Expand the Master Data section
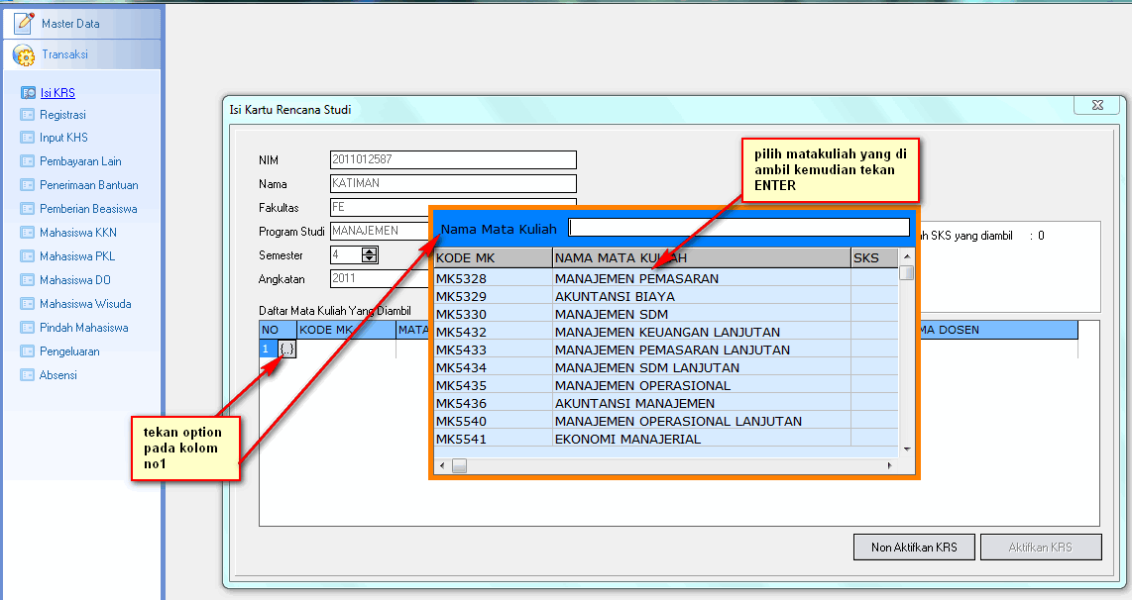 tap(81, 23)
